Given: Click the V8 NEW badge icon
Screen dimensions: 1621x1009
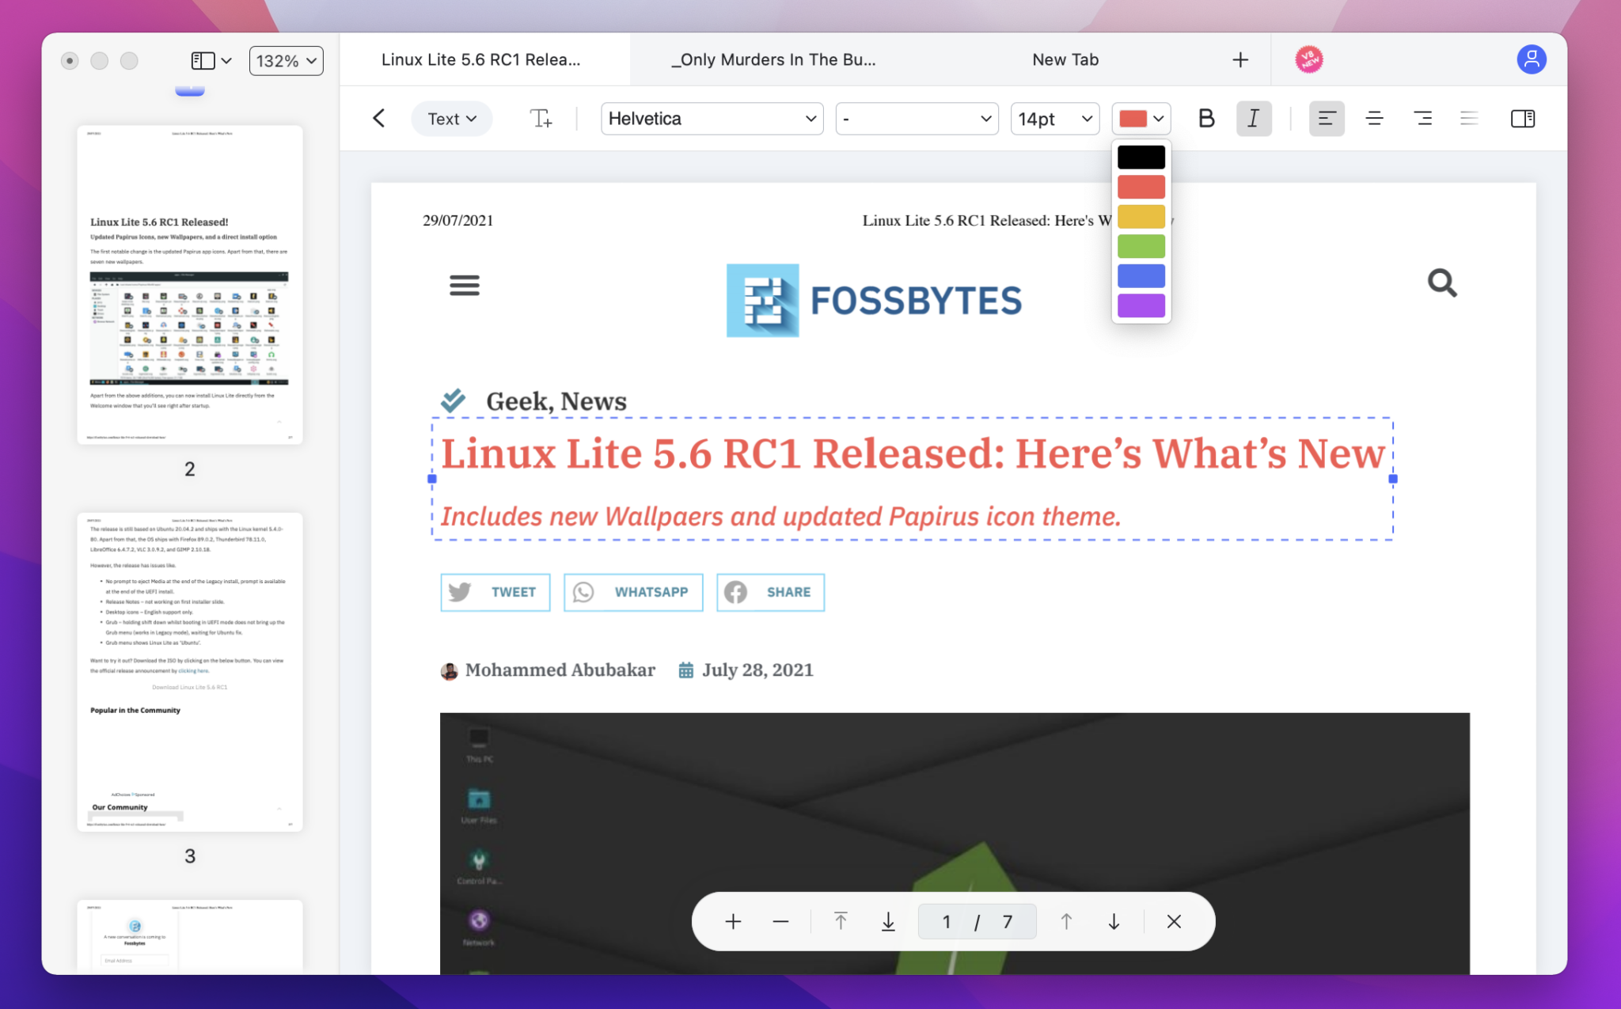Looking at the screenshot, I should click(x=1309, y=59).
